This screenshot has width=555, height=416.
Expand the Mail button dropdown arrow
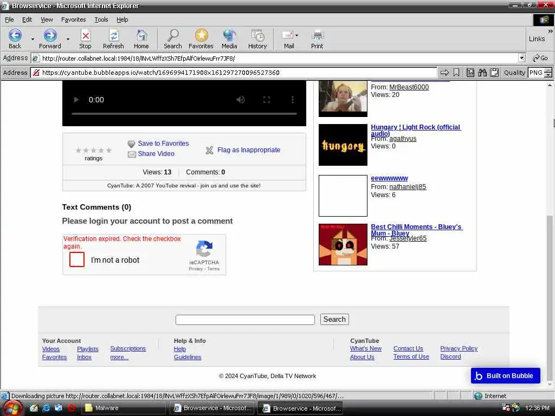pos(296,35)
